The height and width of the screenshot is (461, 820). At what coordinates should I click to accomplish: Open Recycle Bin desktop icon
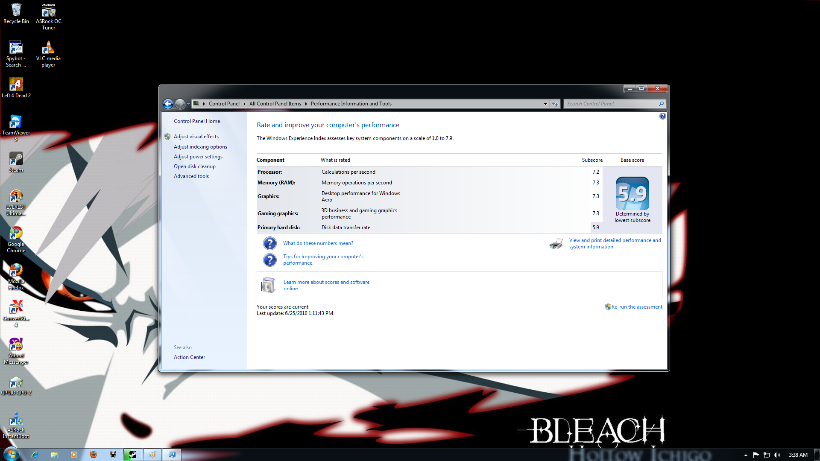point(16,14)
